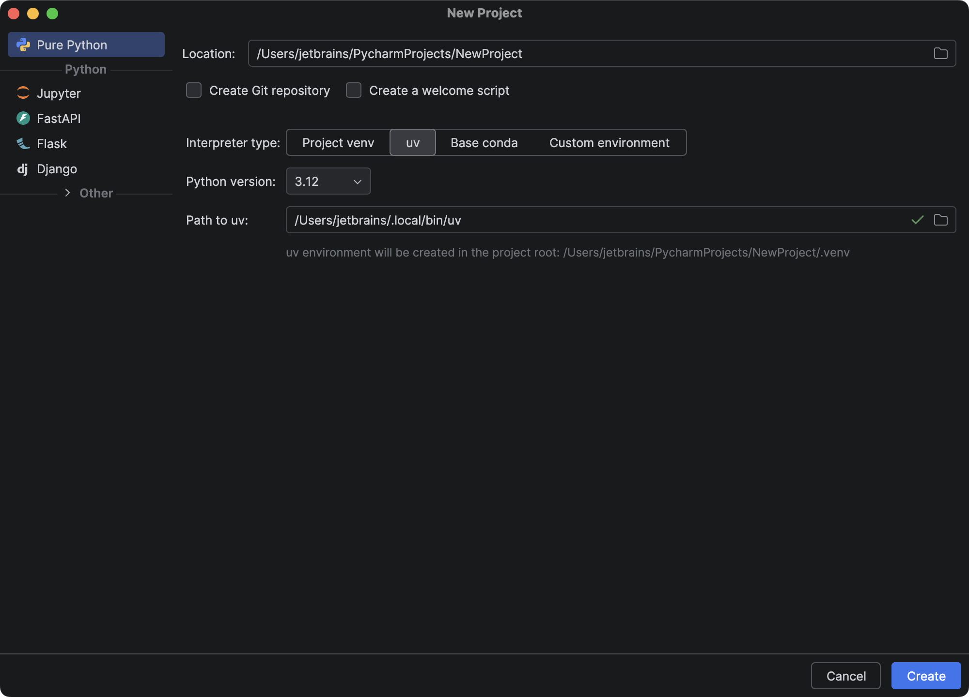Select the uv interpreter segment
Screen dimensions: 969x697
[x=412, y=142]
